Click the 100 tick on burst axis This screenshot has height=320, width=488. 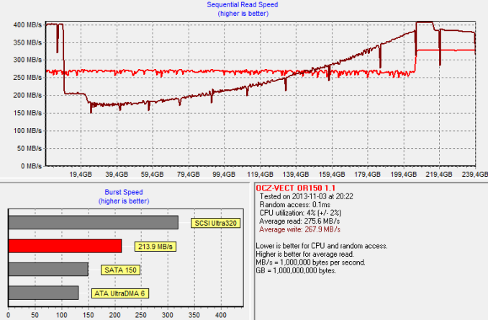pyautogui.click(x=62, y=315)
